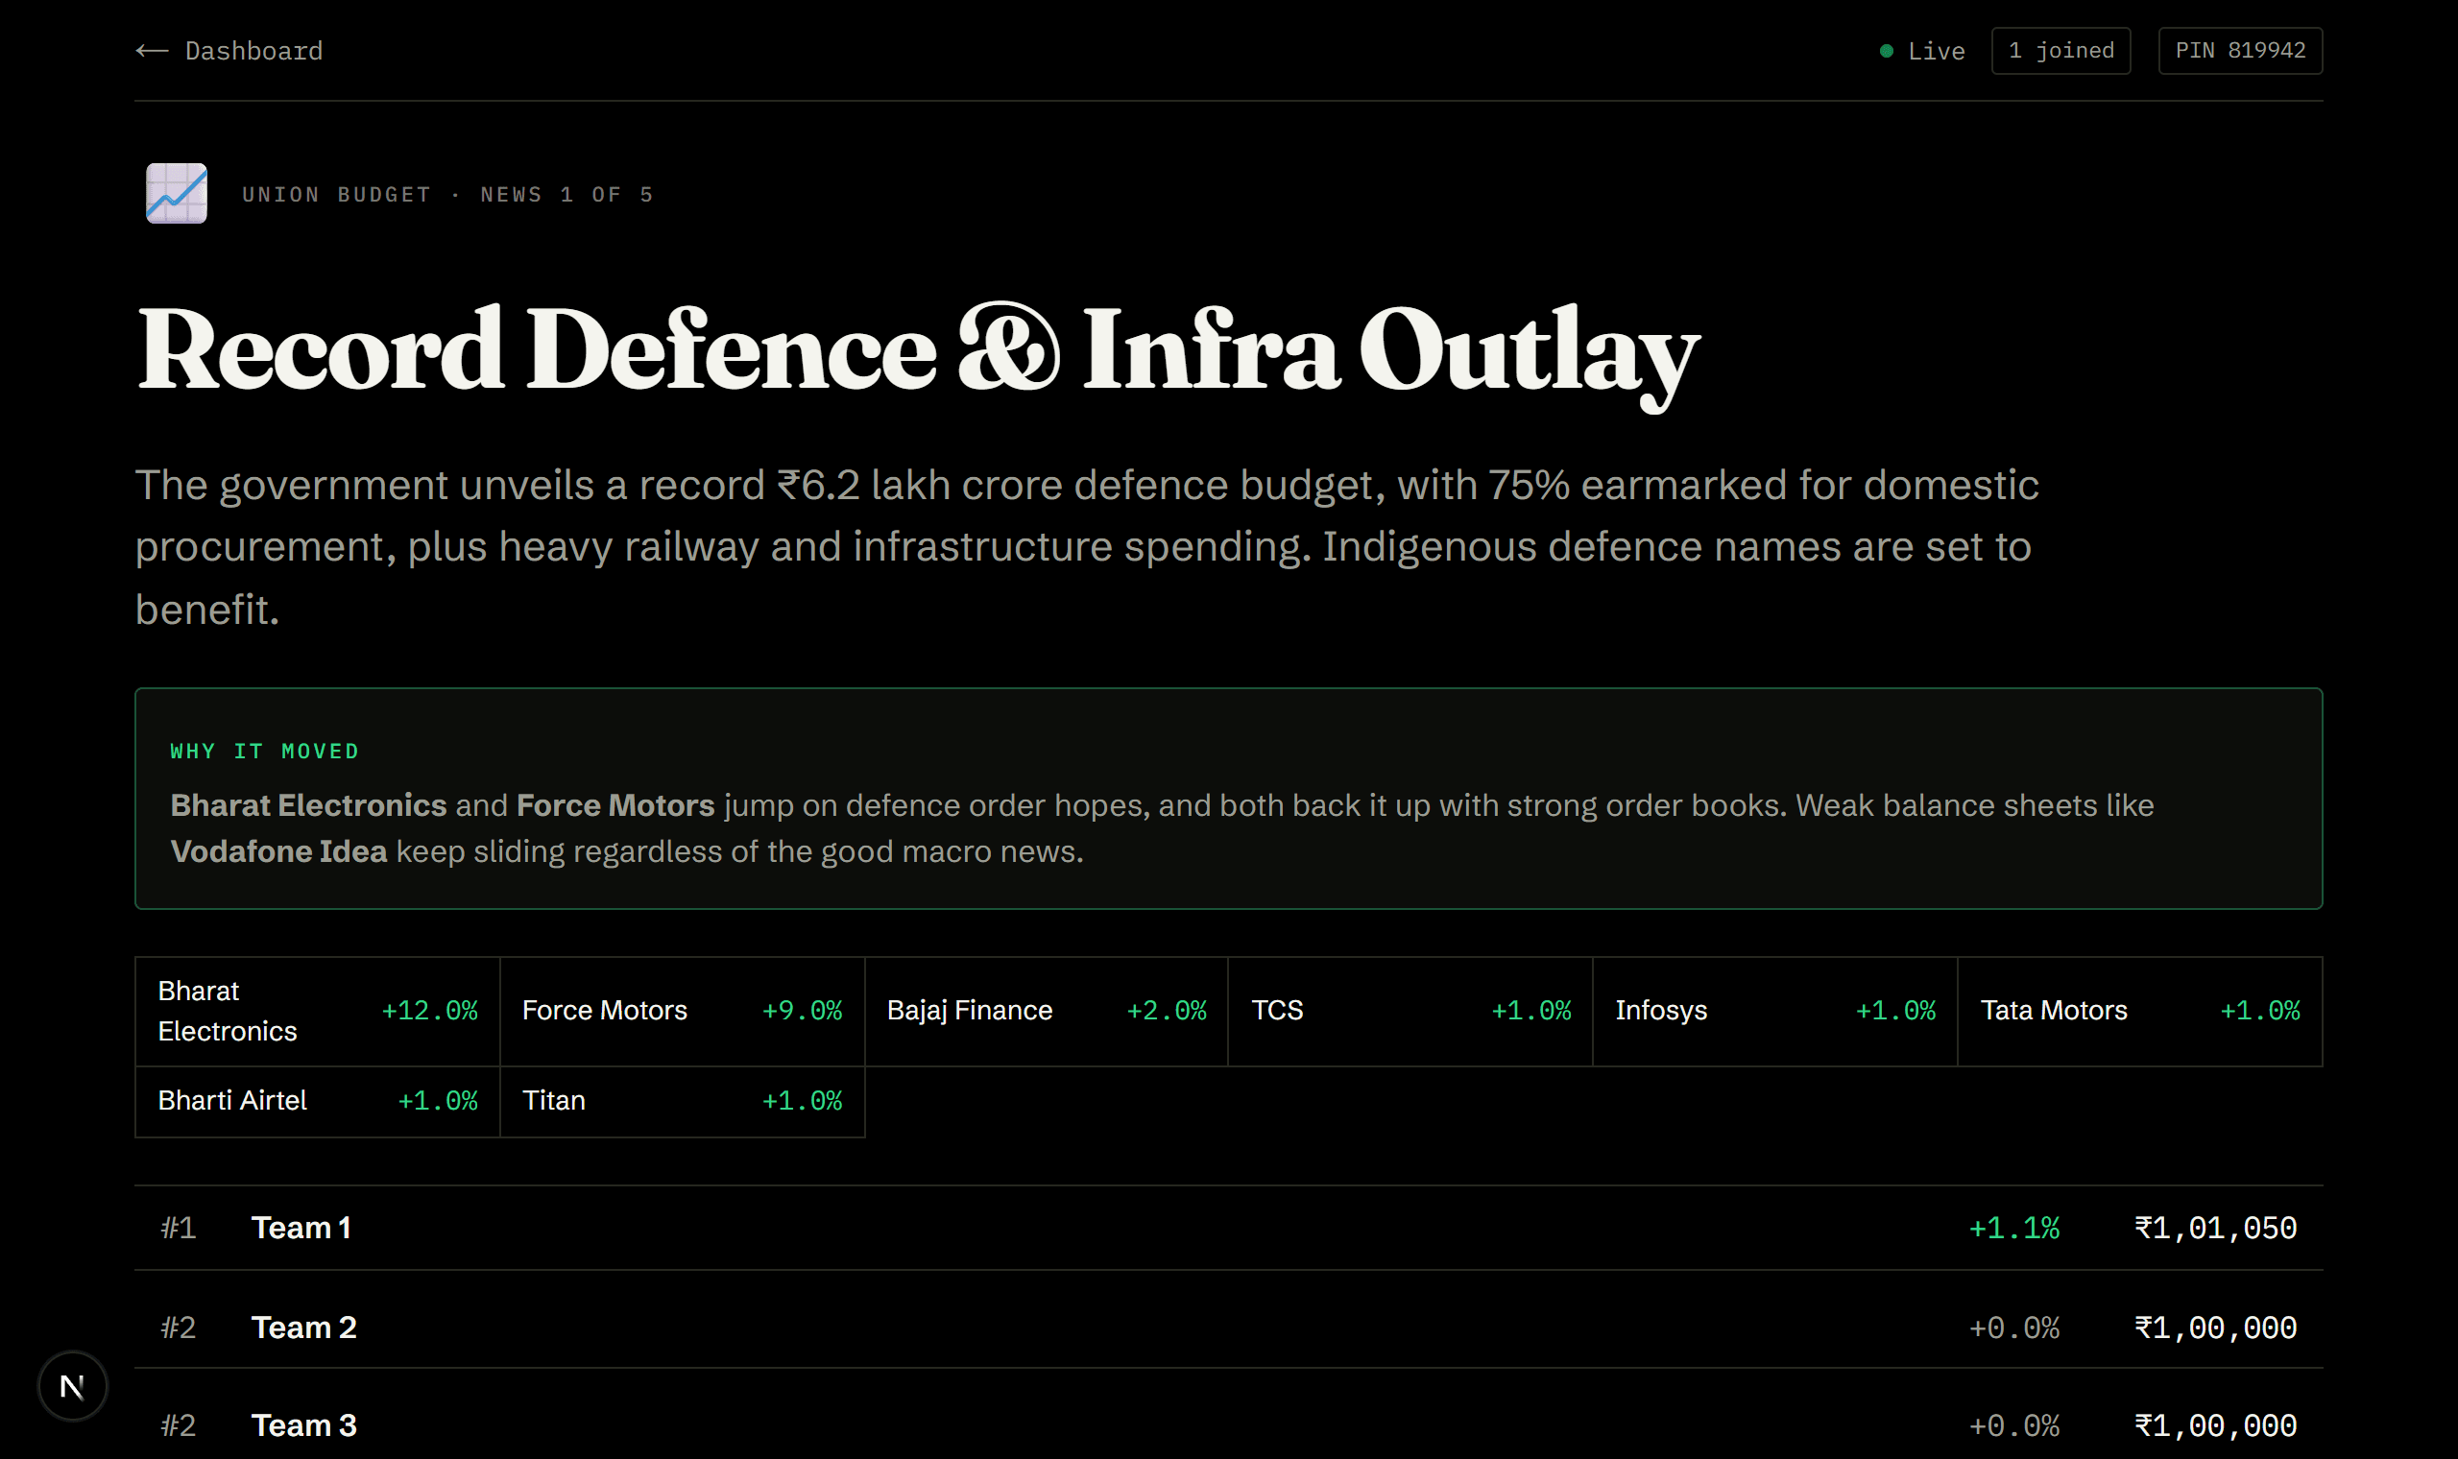This screenshot has width=2458, height=1459.
Task: Click Team 1's +1.1% gain
Action: click(x=2013, y=1228)
